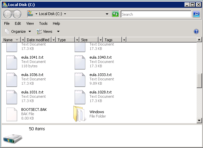
Task: Select the Windows folder icon
Action: click(x=80, y=114)
